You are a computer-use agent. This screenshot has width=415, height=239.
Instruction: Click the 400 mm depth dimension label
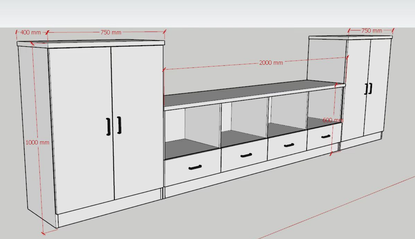31,32
